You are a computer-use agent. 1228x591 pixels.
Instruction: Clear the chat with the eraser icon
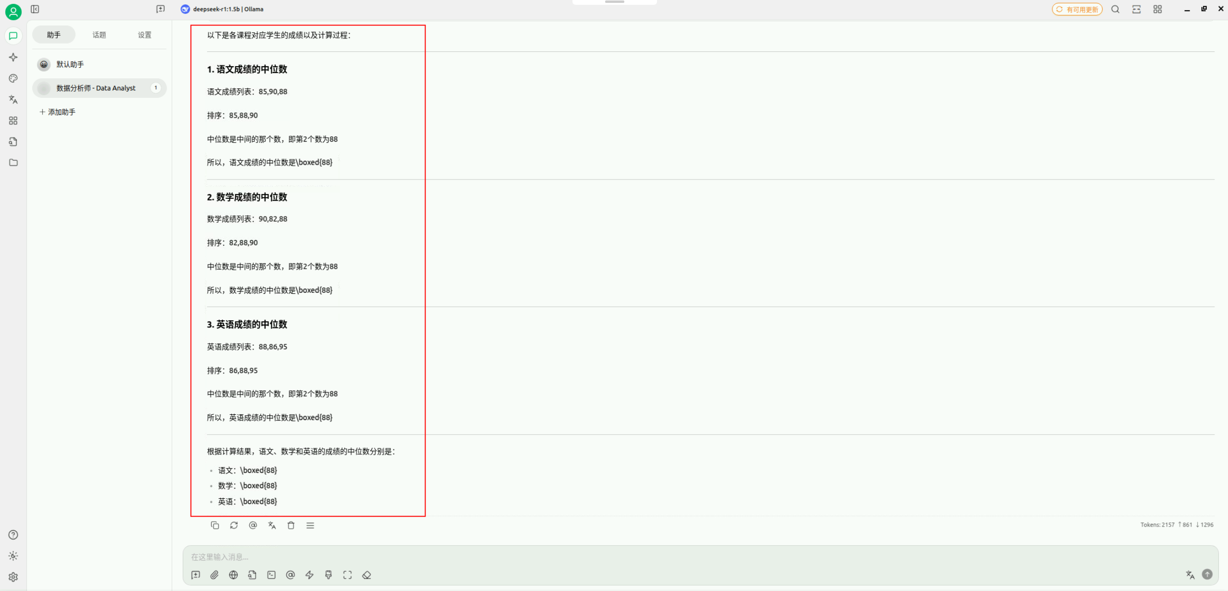[366, 575]
